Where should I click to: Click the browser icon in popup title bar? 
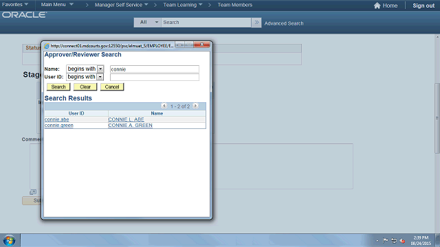click(47, 46)
